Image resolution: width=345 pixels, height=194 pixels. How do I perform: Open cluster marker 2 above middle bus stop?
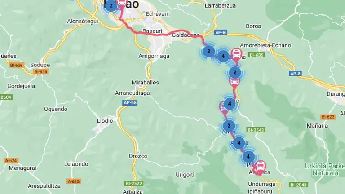pos(235,72)
